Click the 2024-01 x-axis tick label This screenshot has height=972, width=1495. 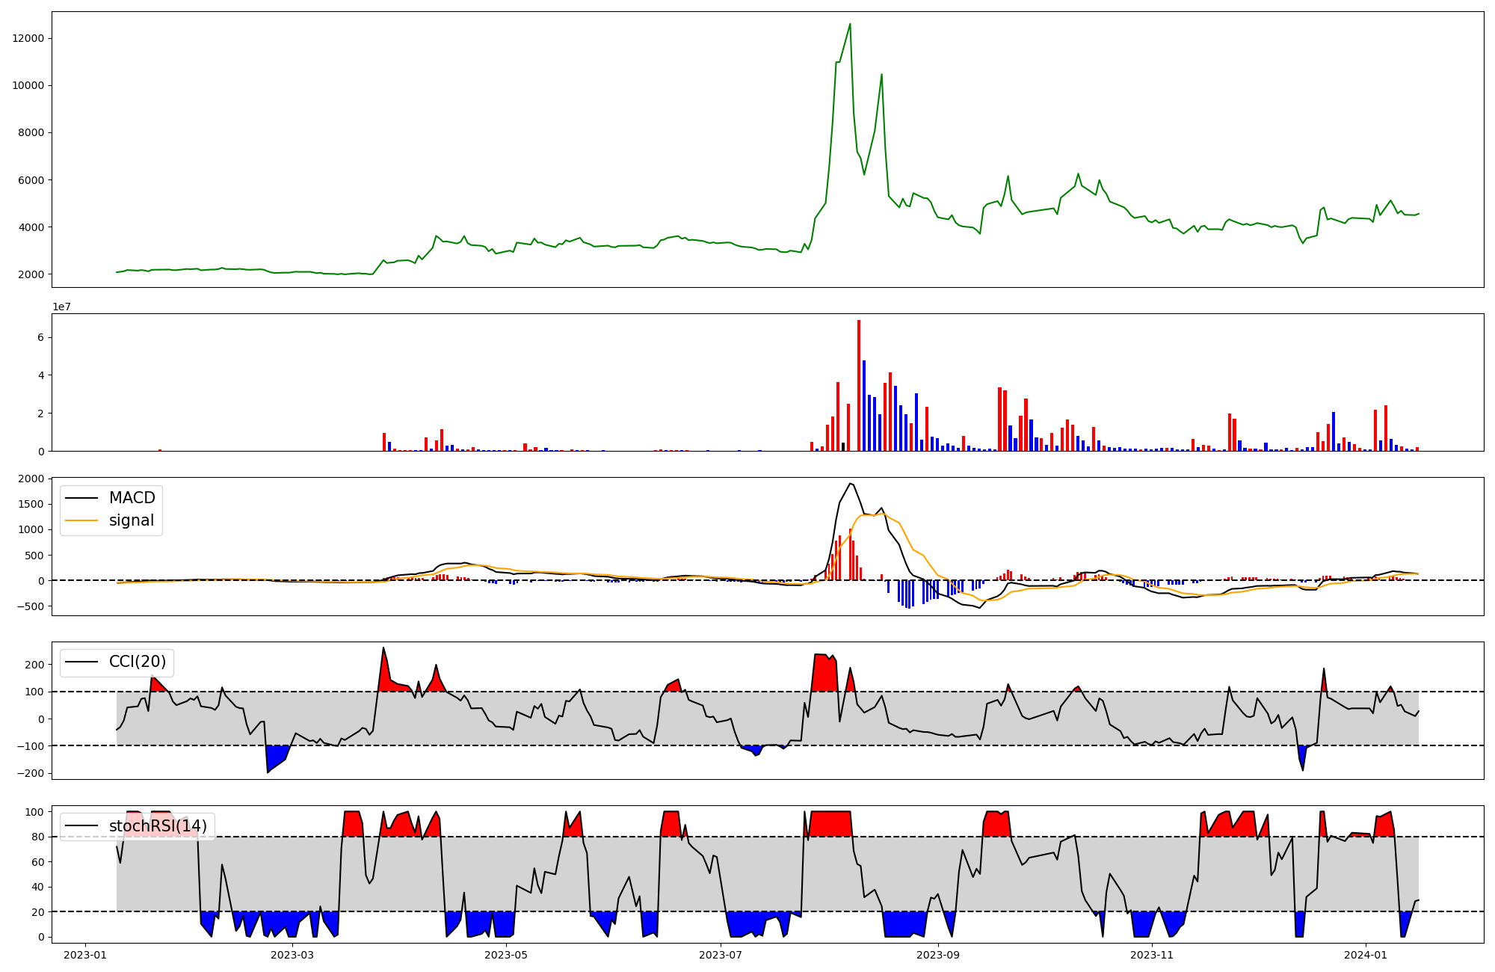tap(1366, 954)
